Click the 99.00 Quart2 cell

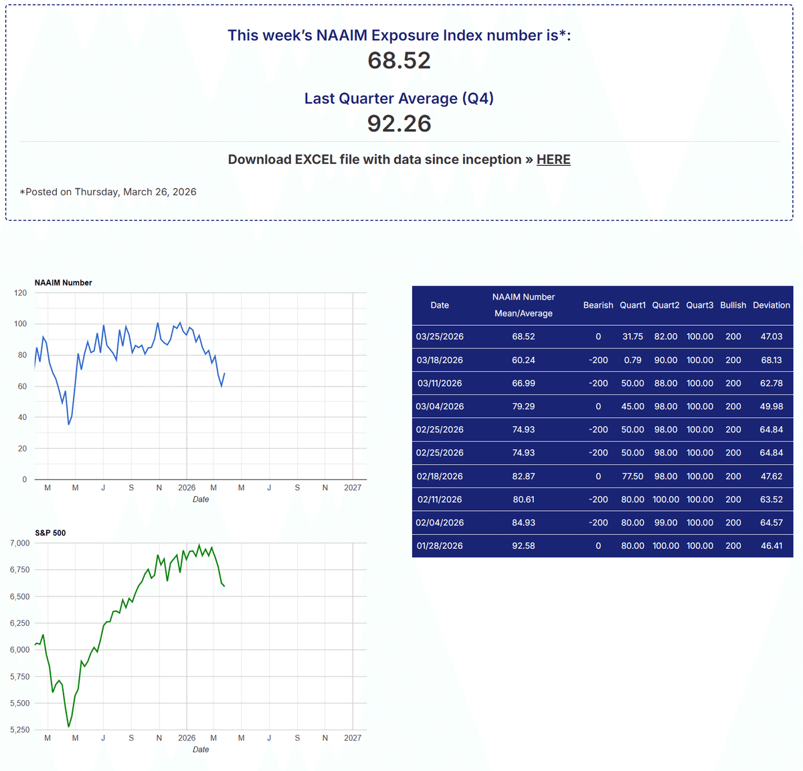pyautogui.click(x=666, y=523)
